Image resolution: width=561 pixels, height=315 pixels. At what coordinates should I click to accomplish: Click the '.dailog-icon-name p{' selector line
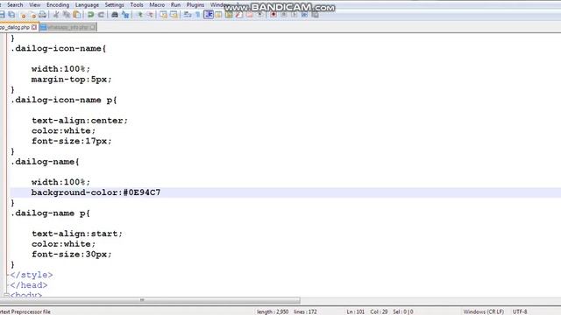[x=64, y=100]
